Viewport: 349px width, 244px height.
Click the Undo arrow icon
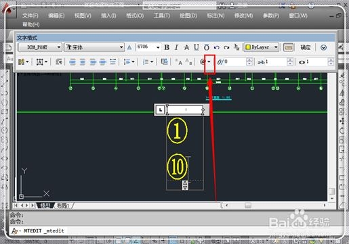[x=217, y=47]
